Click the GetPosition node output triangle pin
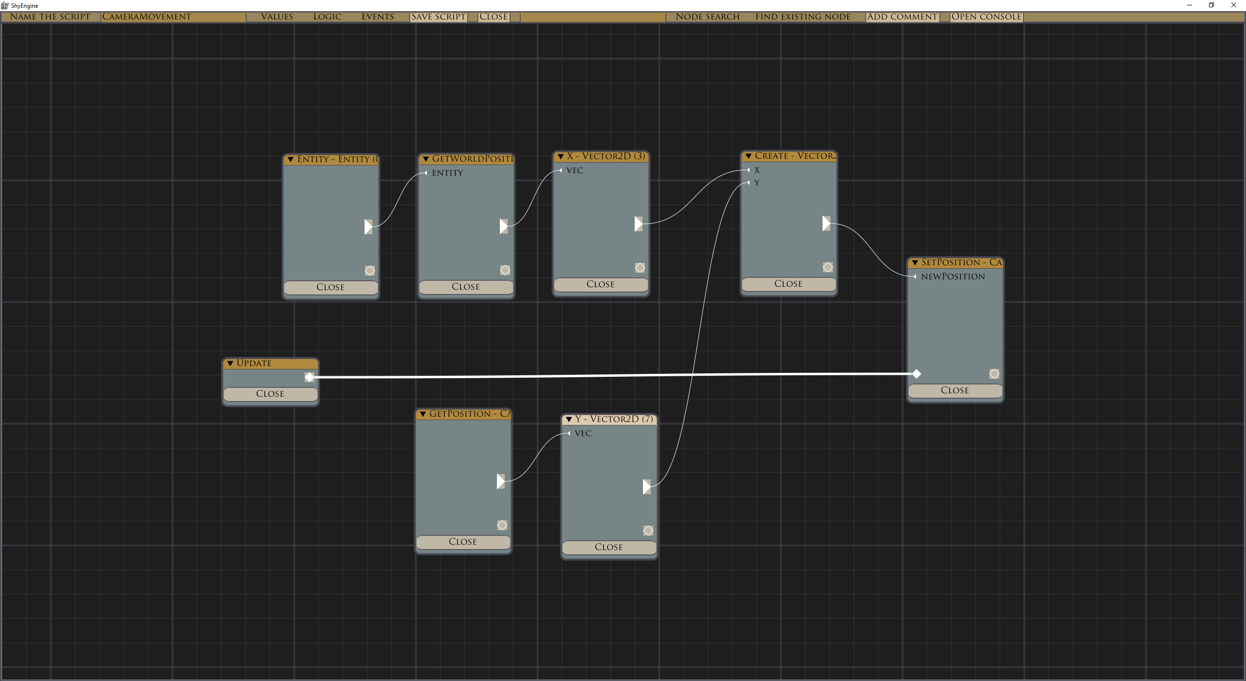Screen dimensions: 1246x681 [x=500, y=481]
